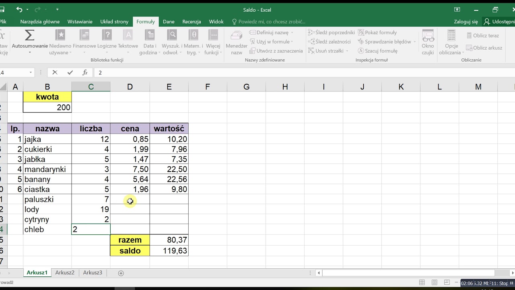Click Udostępnij button
The image size is (515, 290).
(x=499, y=22)
